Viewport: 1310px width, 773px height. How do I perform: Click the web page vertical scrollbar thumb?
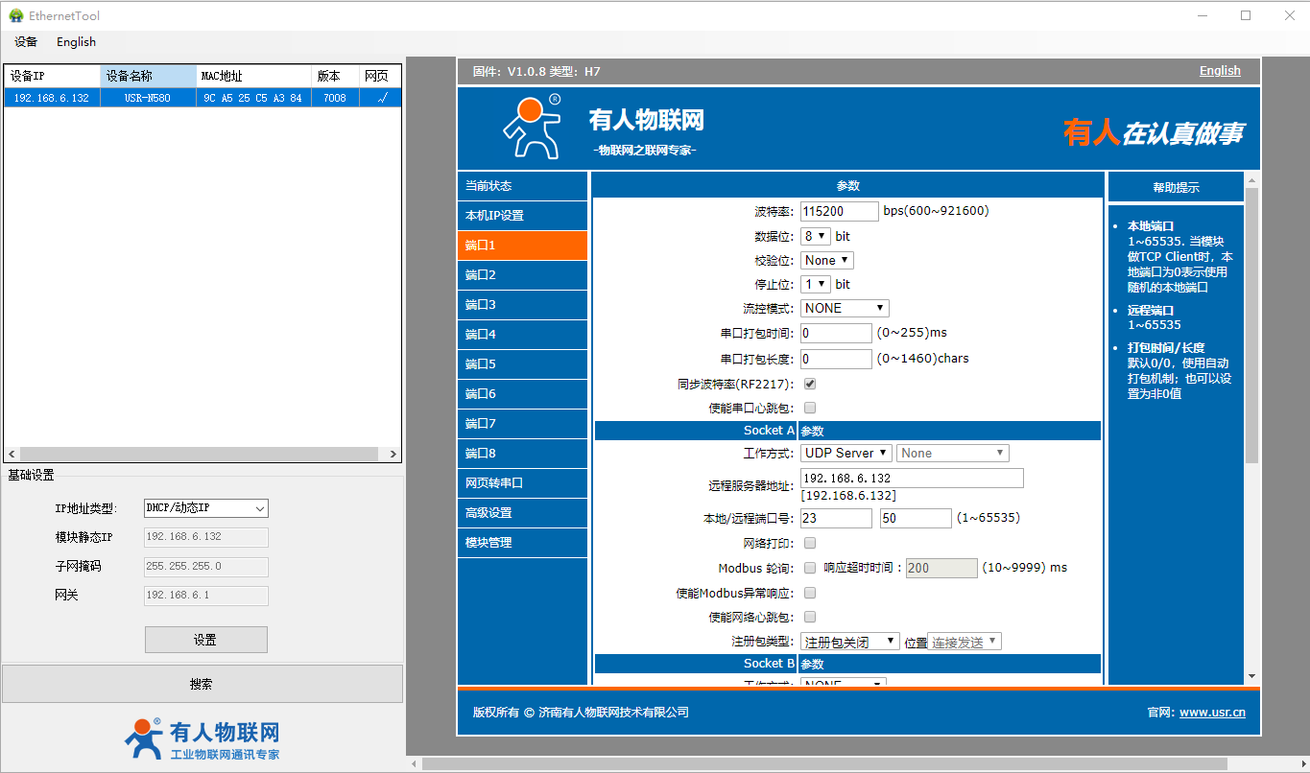(x=1251, y=326)
